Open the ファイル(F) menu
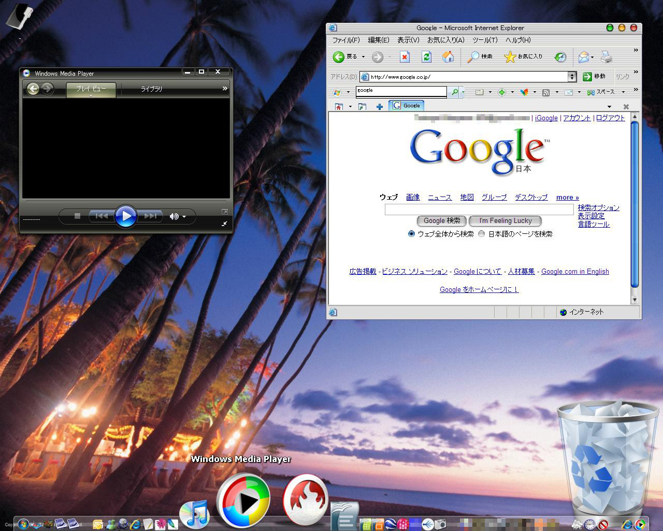The height and width of the screenshot is (531, 663). [x=345, y=40]
